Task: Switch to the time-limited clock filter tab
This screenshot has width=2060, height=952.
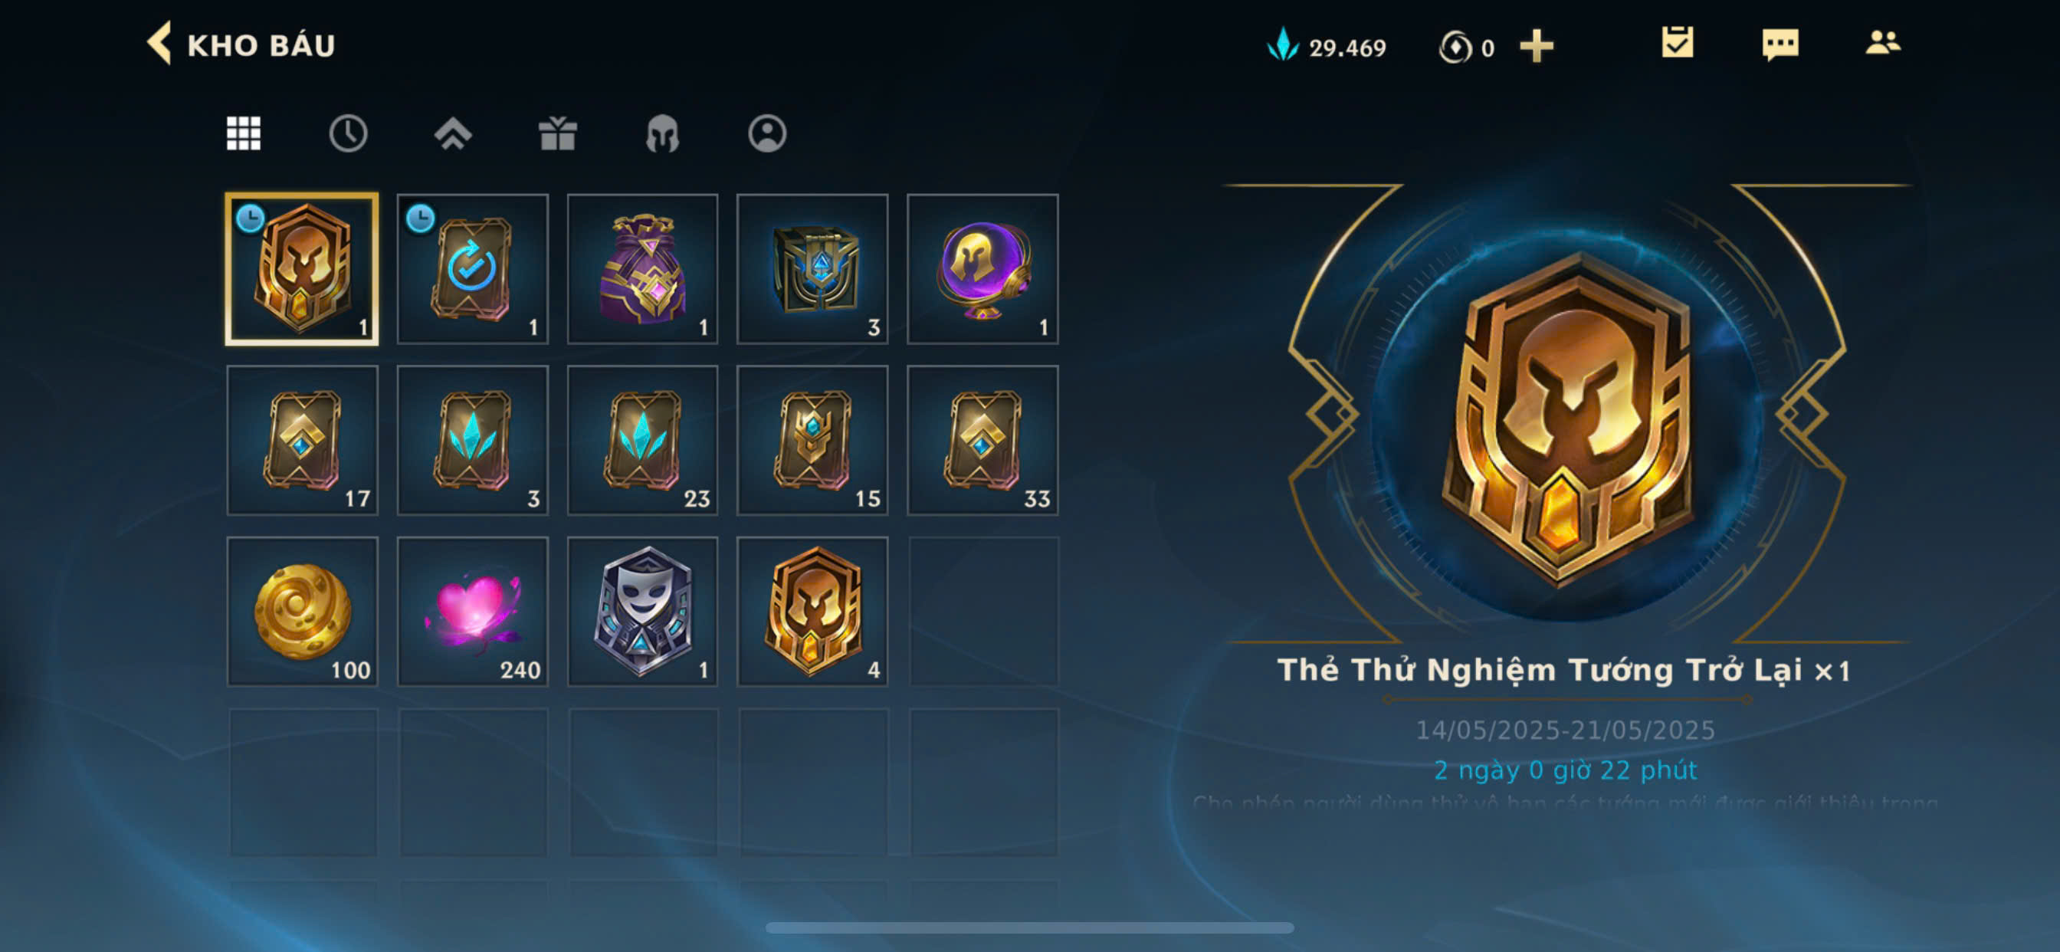Action: click(348, 133)
